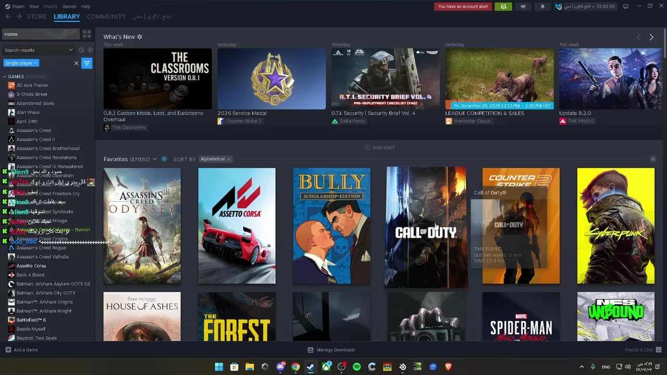Open Friends & Chat icon

point(659,350)
